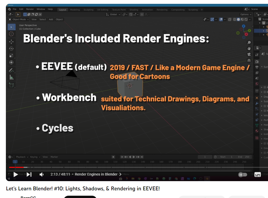Image resolution: width=268 pixels, height=198 pixels.
Task: Switch to the Modeling workspace tab
Action: tap(75, 10)
